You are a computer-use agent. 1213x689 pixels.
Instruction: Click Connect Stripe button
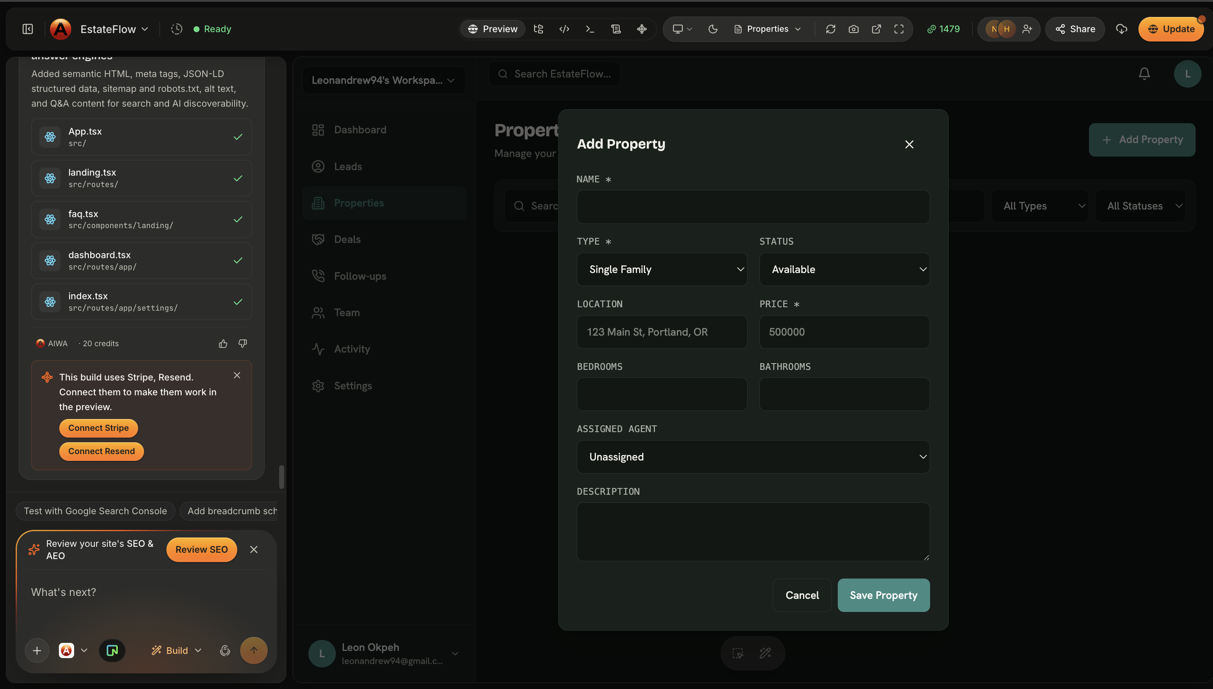[x=99, y=428]
